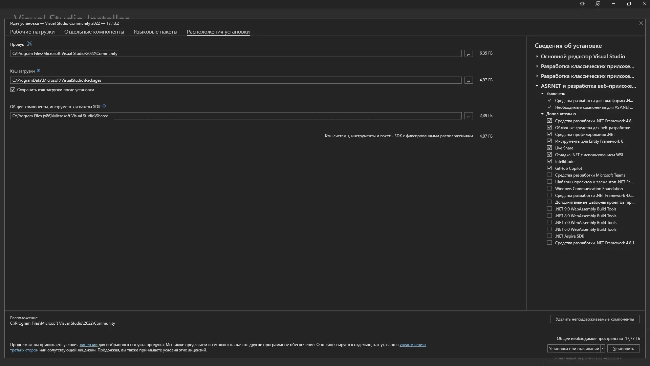The image size is (650, 366).
Task: Click the Кэш загрузки path input field
Action: (x=236, y=80)
